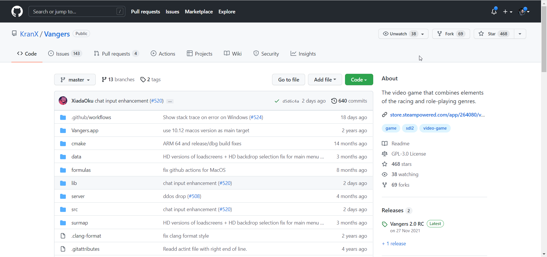This screenshot has height=257, width=547.
Task: Open the surmap folder
Action: tap(79, 223)
